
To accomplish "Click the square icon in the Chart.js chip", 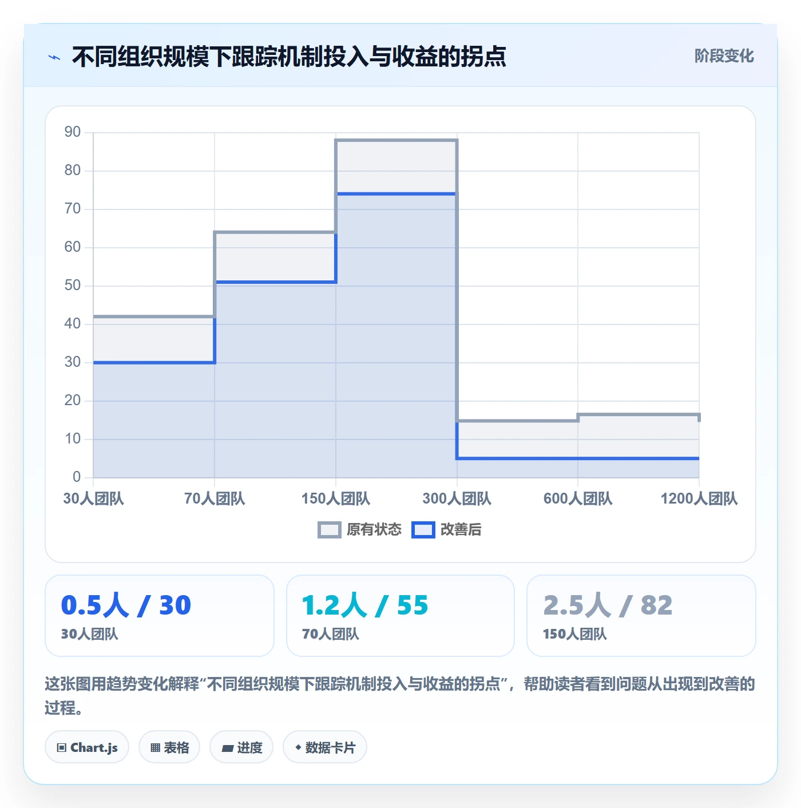I will (x=62, y=747).
